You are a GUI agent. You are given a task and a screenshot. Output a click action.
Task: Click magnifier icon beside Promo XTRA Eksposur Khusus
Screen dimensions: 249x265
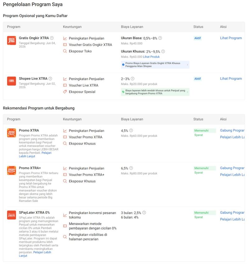tap(65, 143)
